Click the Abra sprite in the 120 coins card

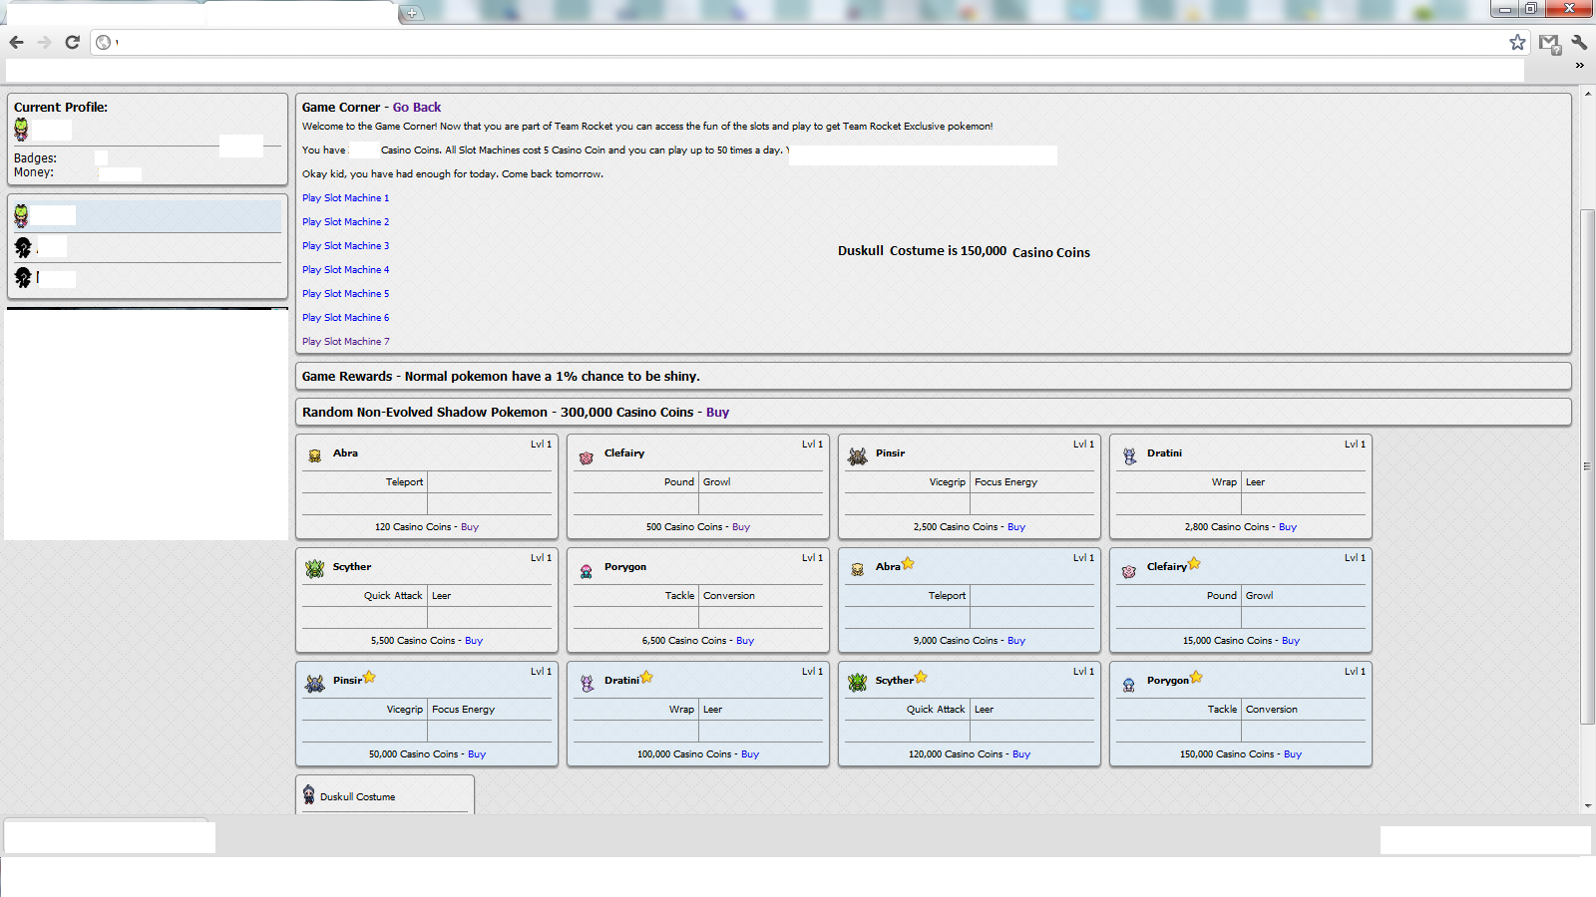click(314, 455)
